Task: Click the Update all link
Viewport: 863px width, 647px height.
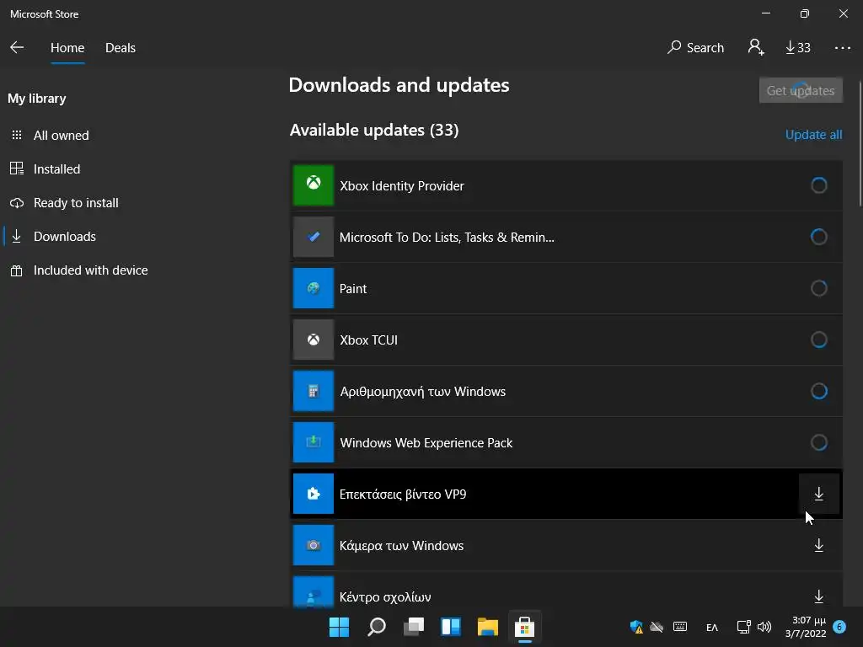Action: 813,135
